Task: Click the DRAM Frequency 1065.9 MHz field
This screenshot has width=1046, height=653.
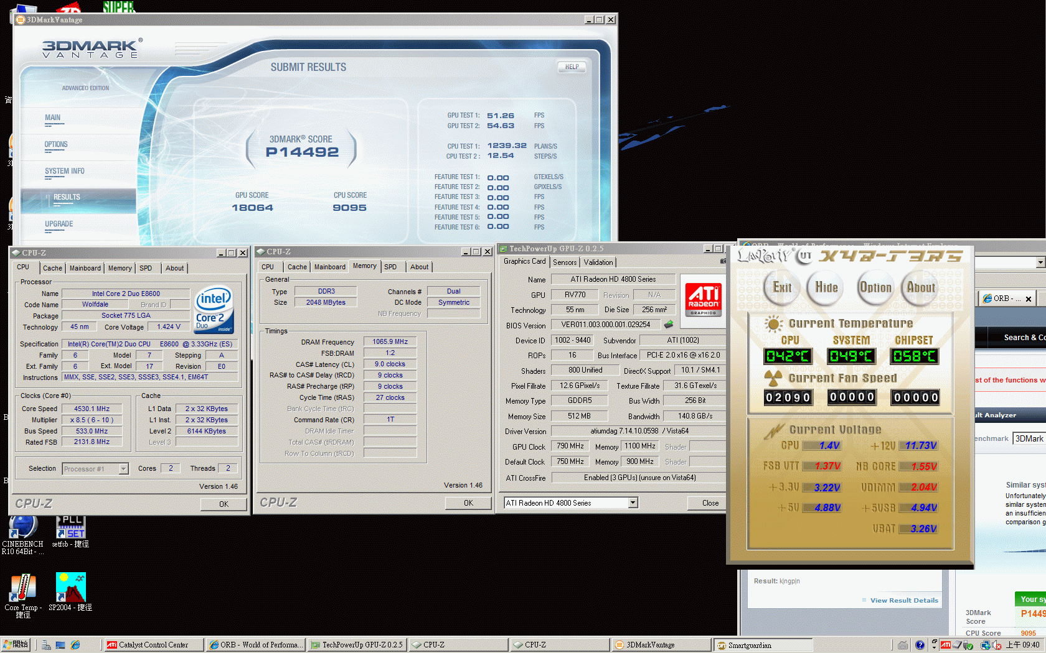Action: pos(390,341)
